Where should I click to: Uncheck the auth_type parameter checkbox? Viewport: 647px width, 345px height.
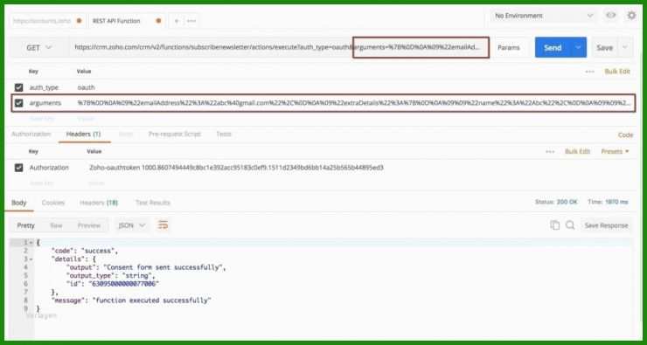pos(18,87)
